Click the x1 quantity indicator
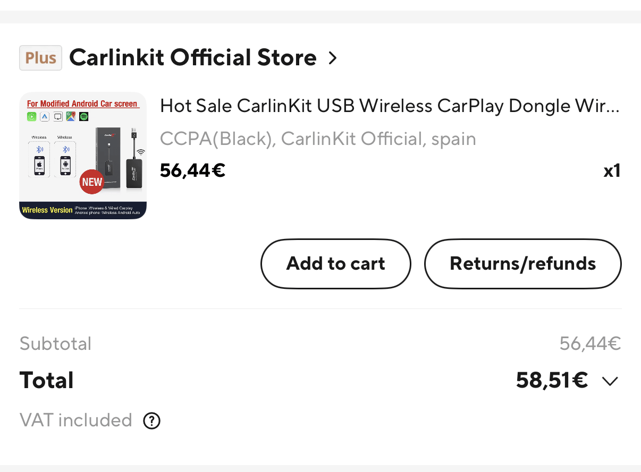The height and width of the screenshot is (472, 641). point(612,171)
